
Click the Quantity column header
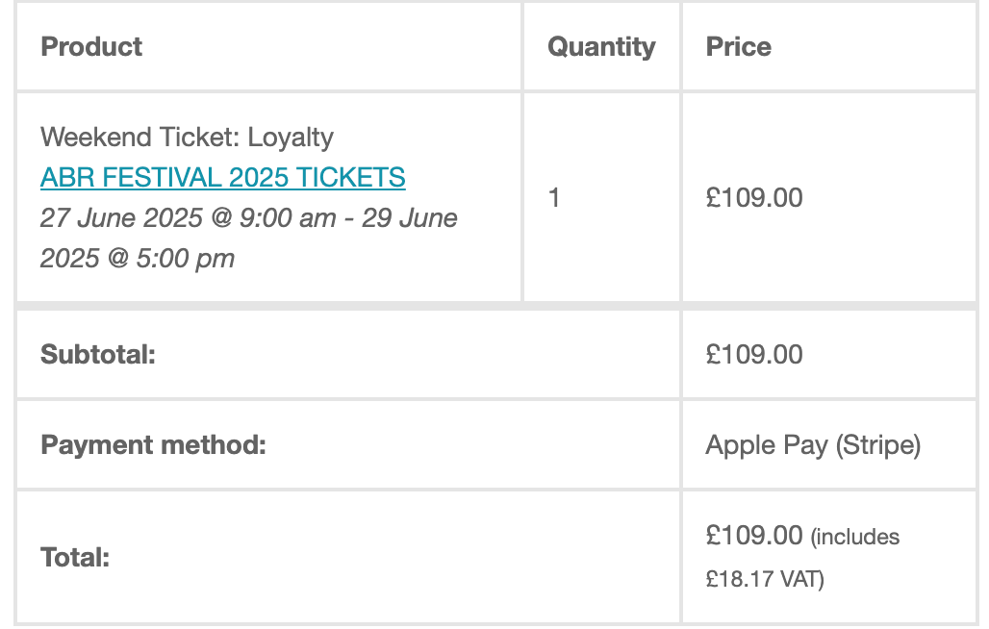click(x=601, y=46)
